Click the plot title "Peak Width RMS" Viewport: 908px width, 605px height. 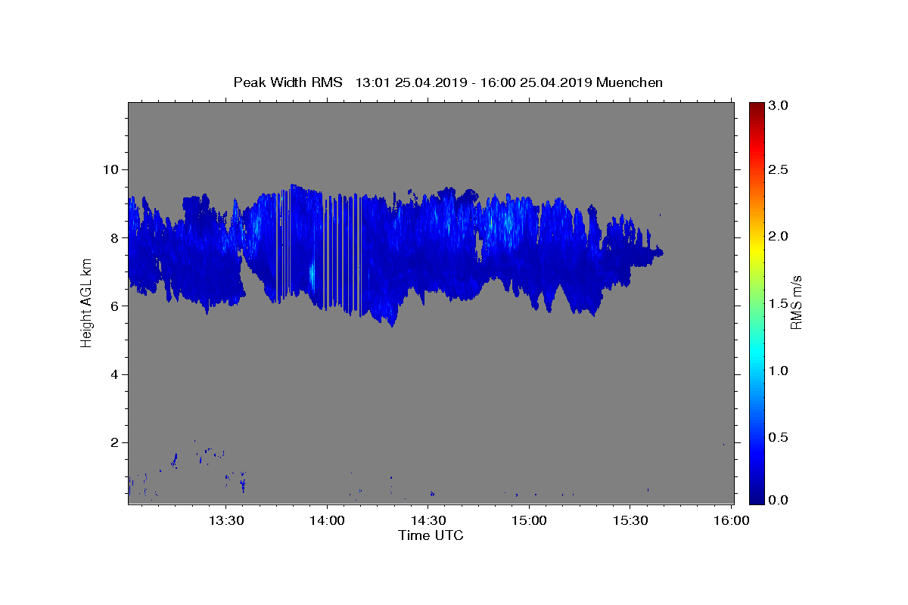tap(288, 82)
